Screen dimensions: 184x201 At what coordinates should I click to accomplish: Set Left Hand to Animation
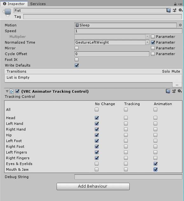(x=155, y=124)
